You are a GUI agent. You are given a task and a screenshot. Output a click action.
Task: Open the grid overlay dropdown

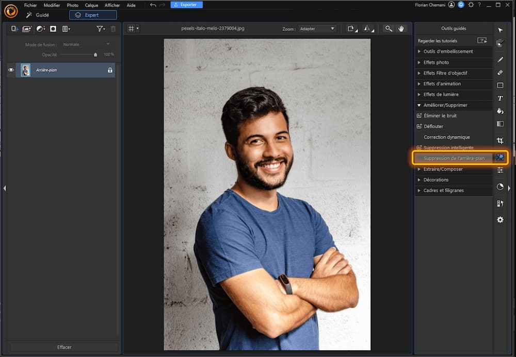tap(133, 28)
